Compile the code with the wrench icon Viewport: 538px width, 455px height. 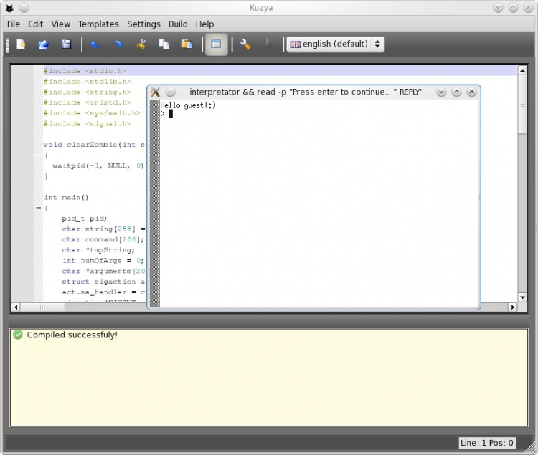pyautogui.click(x=245, y=44)
